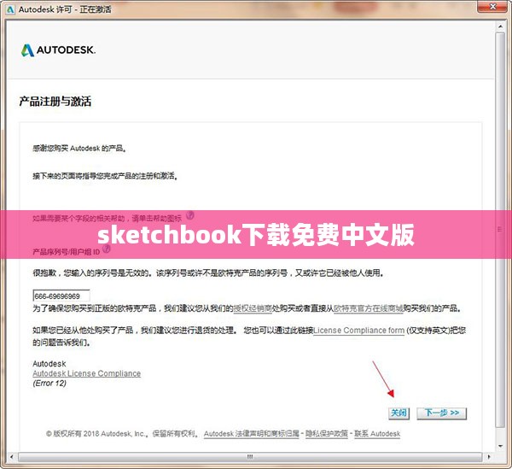Open the License Compliance form link
The width and height of the screenshot is (512, 469).
pyautogui.click(x=359, y=331)
